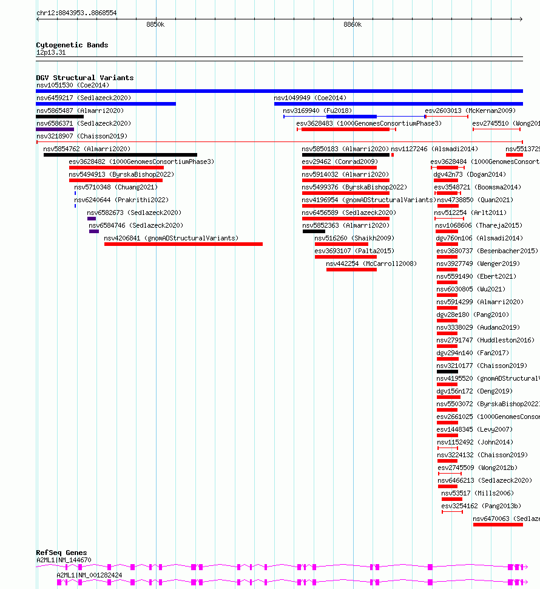Open nsv4738850 (Quan2021) variant
The height and width of the screenshot is (589, 540).
tap(475, 200)
